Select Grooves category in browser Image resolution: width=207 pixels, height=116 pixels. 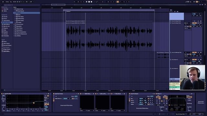[6, 34]
